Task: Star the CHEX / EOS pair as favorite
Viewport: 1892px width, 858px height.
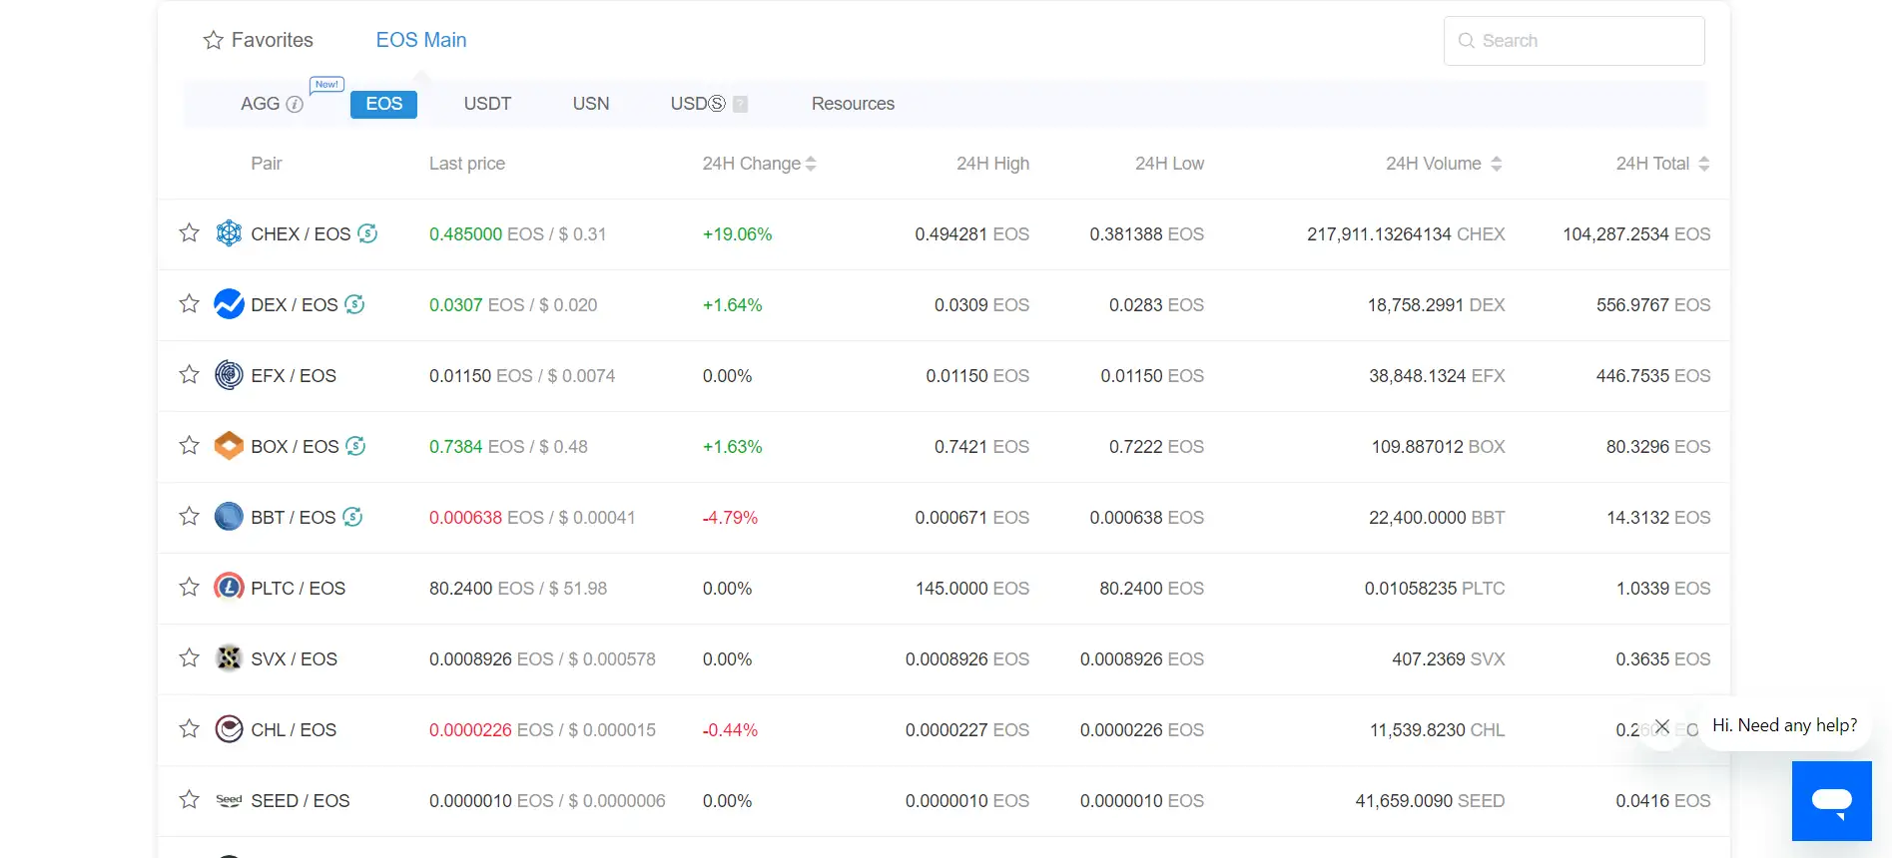Action: point(189,233)
